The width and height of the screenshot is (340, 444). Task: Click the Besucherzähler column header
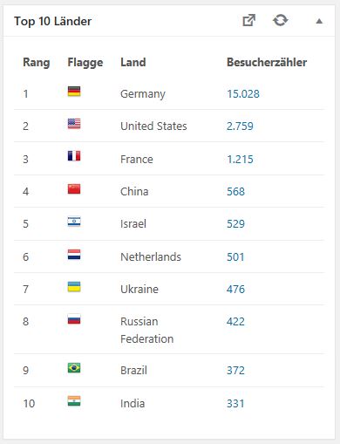coord(267,62)
